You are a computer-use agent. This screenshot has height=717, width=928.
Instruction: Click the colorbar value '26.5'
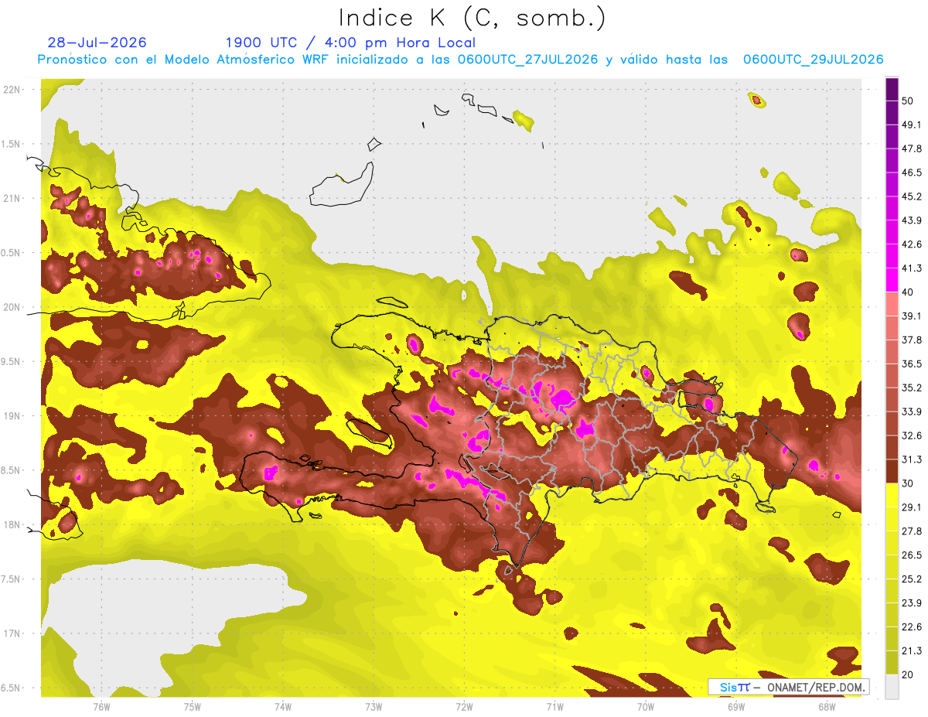click(x=912, y=555)
